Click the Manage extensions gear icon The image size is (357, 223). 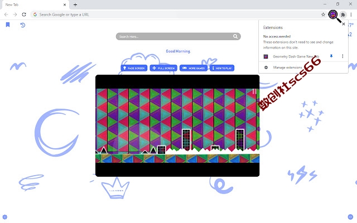pos(266,67)
